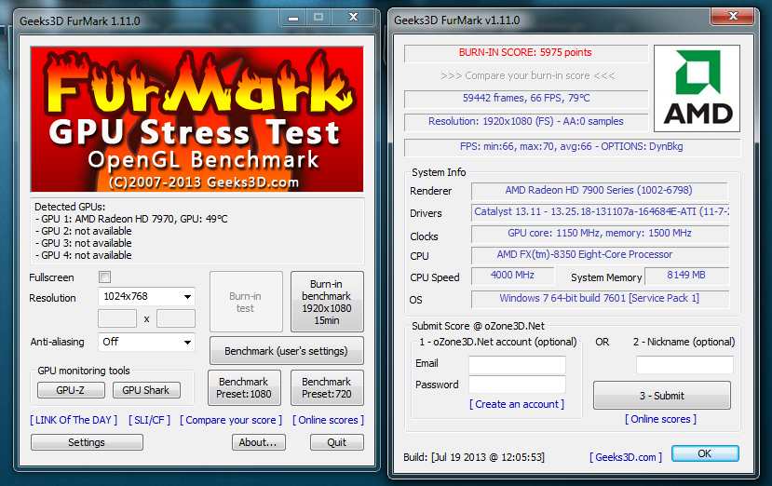Image resolution: width=772 pixels, height=486 pixels.
Task: Click the Clocks GPU core 1150 MHz field
Action: 600,234
